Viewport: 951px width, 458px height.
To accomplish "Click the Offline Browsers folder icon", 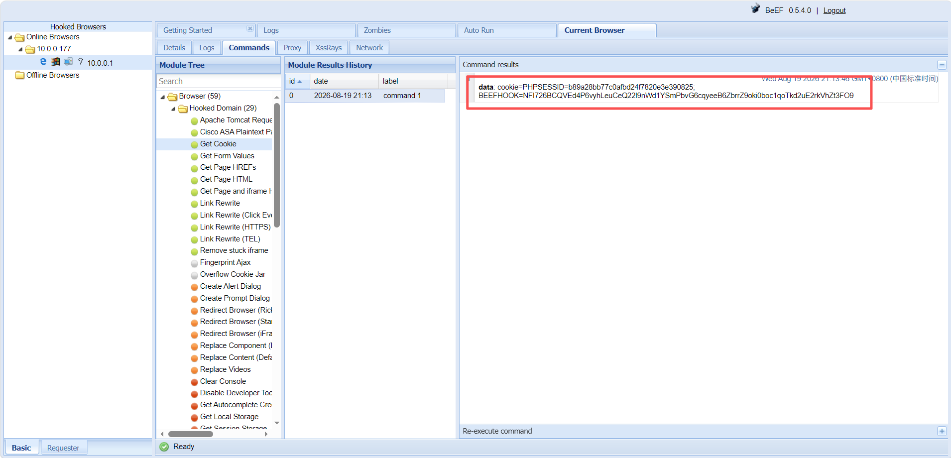I will point(19,75).
